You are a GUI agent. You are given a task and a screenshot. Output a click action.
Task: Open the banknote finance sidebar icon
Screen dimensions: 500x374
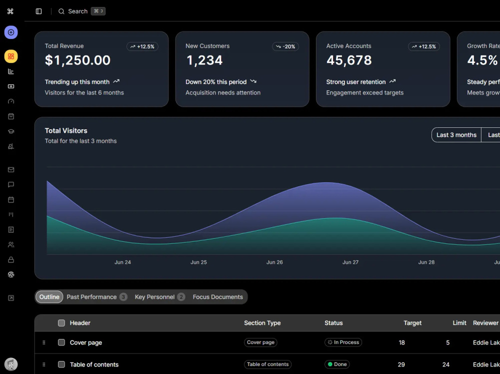pos(11,86)
